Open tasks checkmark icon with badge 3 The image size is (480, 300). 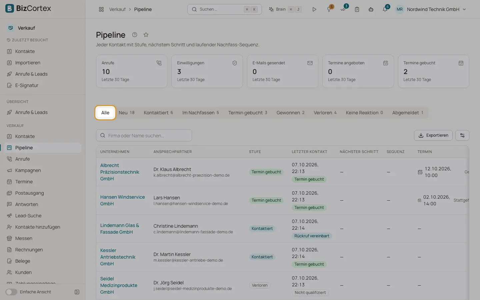343,9
